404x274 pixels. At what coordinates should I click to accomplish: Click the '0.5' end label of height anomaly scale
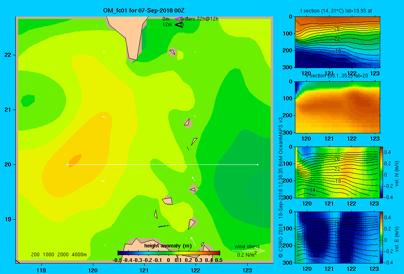tap(219, 260)
